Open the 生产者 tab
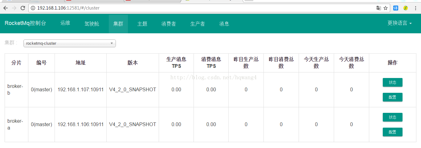 coord(198,24)
